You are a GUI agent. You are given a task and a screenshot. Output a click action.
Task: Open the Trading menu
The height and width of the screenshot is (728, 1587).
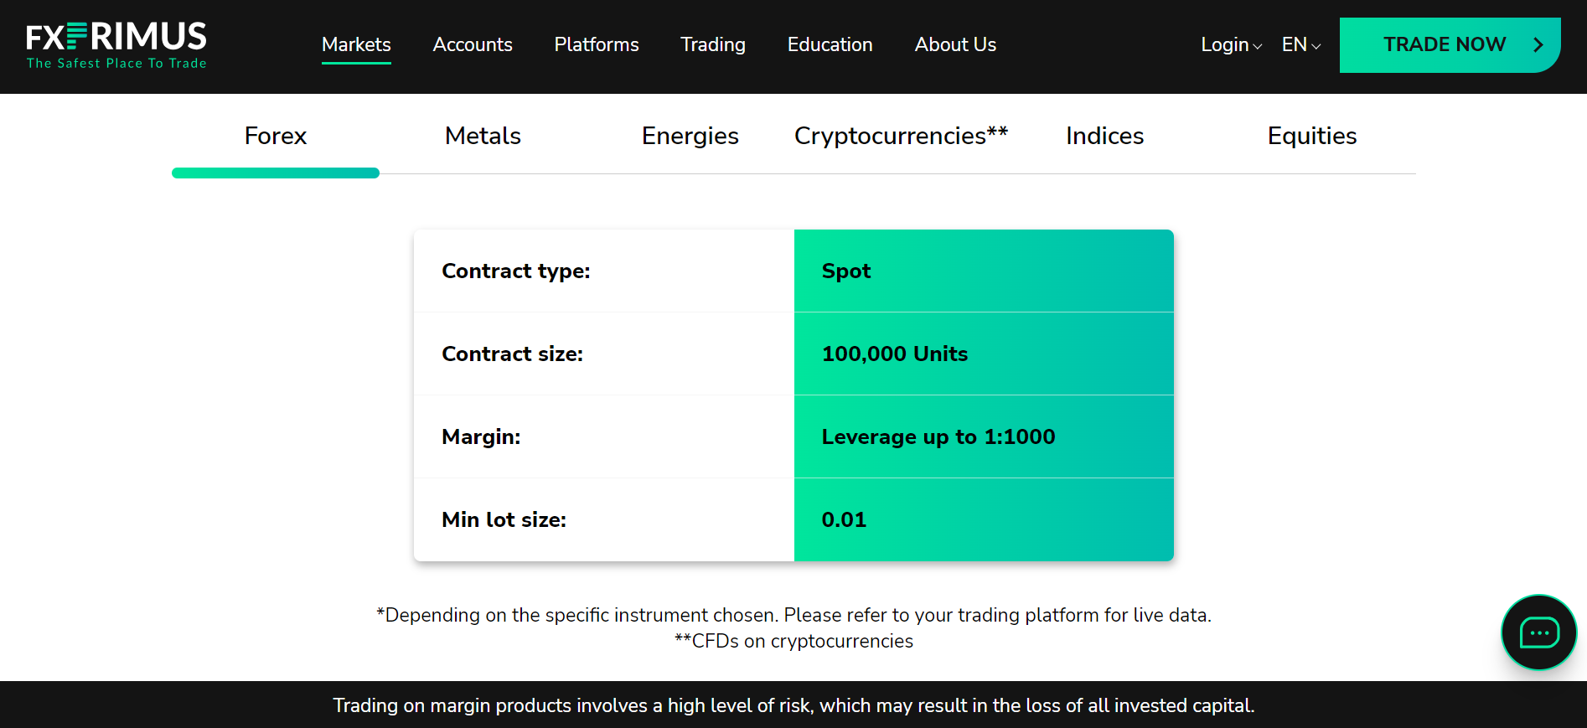coord(713,44)
